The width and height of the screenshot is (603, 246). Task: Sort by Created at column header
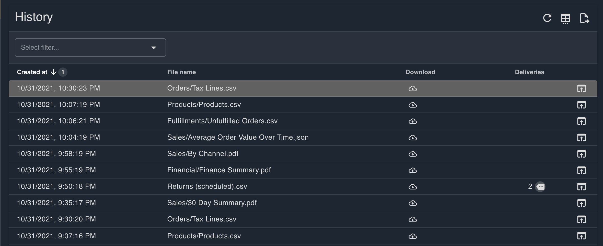(32, 72)
